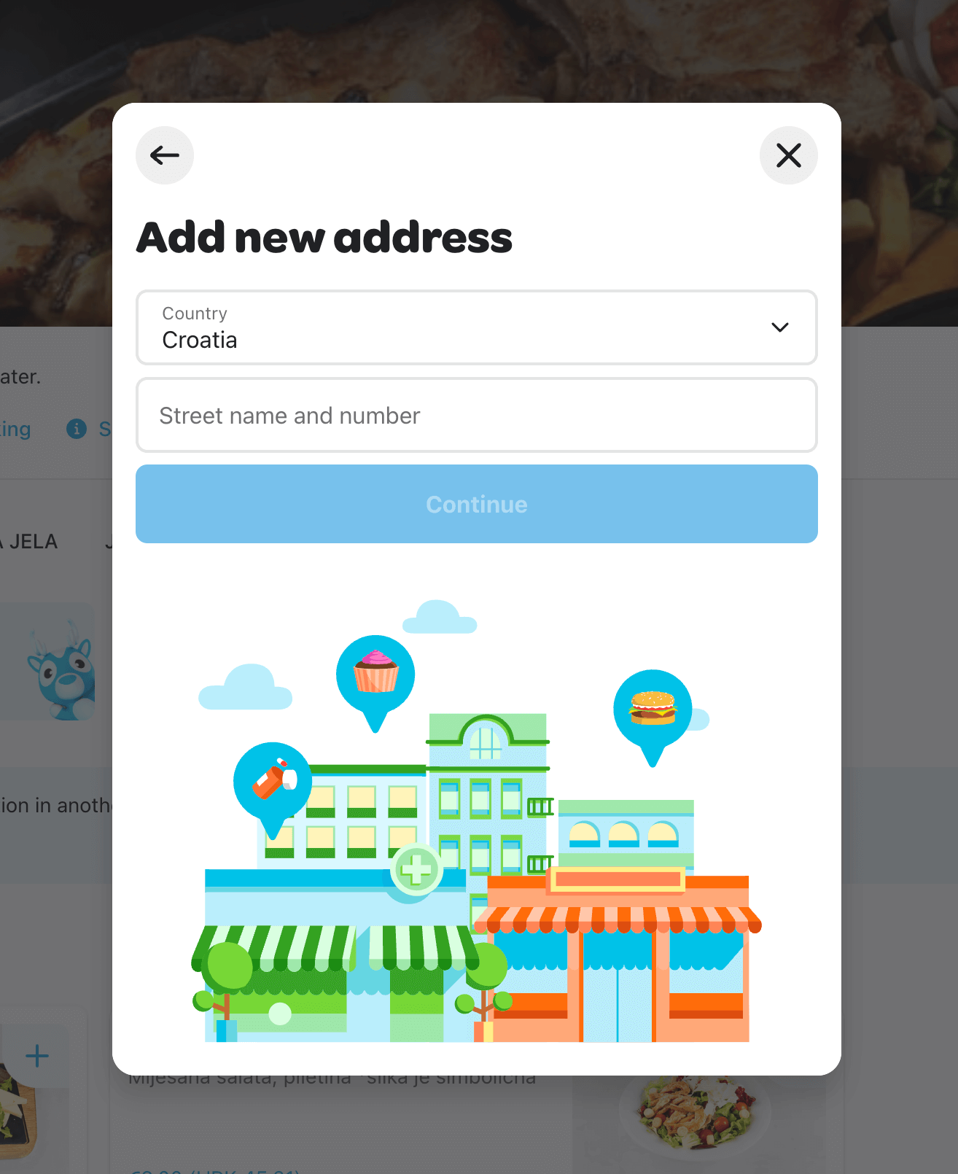Go back with the left arrow button
This screenshot has height=1174, width=958.
click(165, 155)
